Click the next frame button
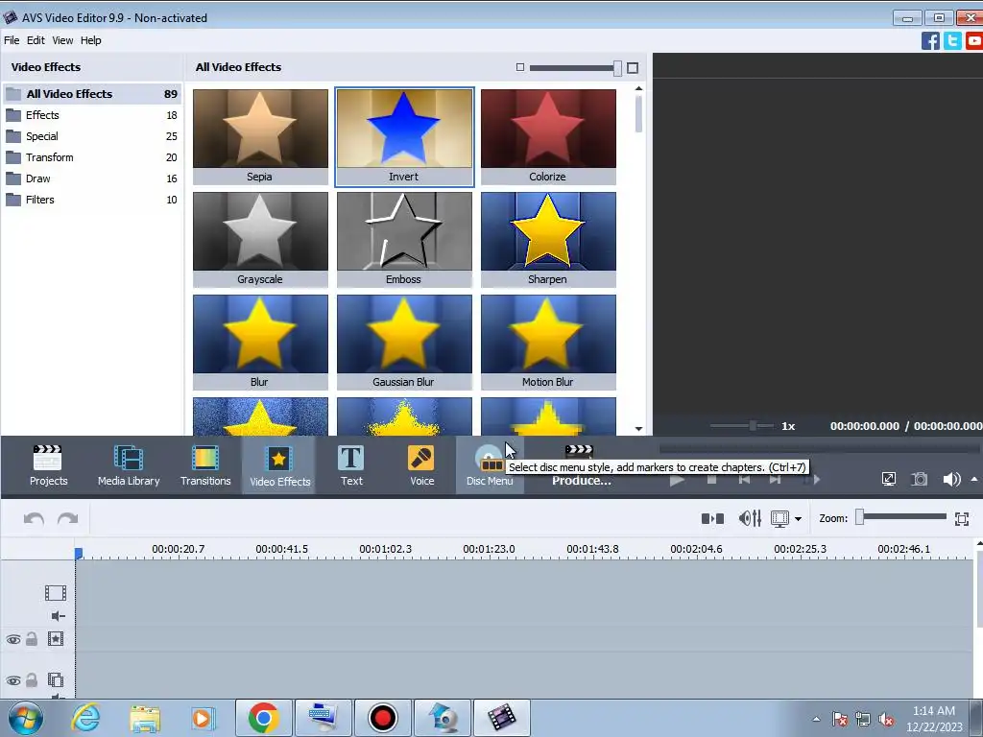 [x=775, y=480]
